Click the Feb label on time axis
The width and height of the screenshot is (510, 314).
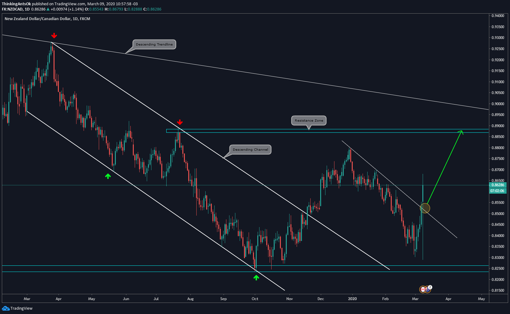385,299
